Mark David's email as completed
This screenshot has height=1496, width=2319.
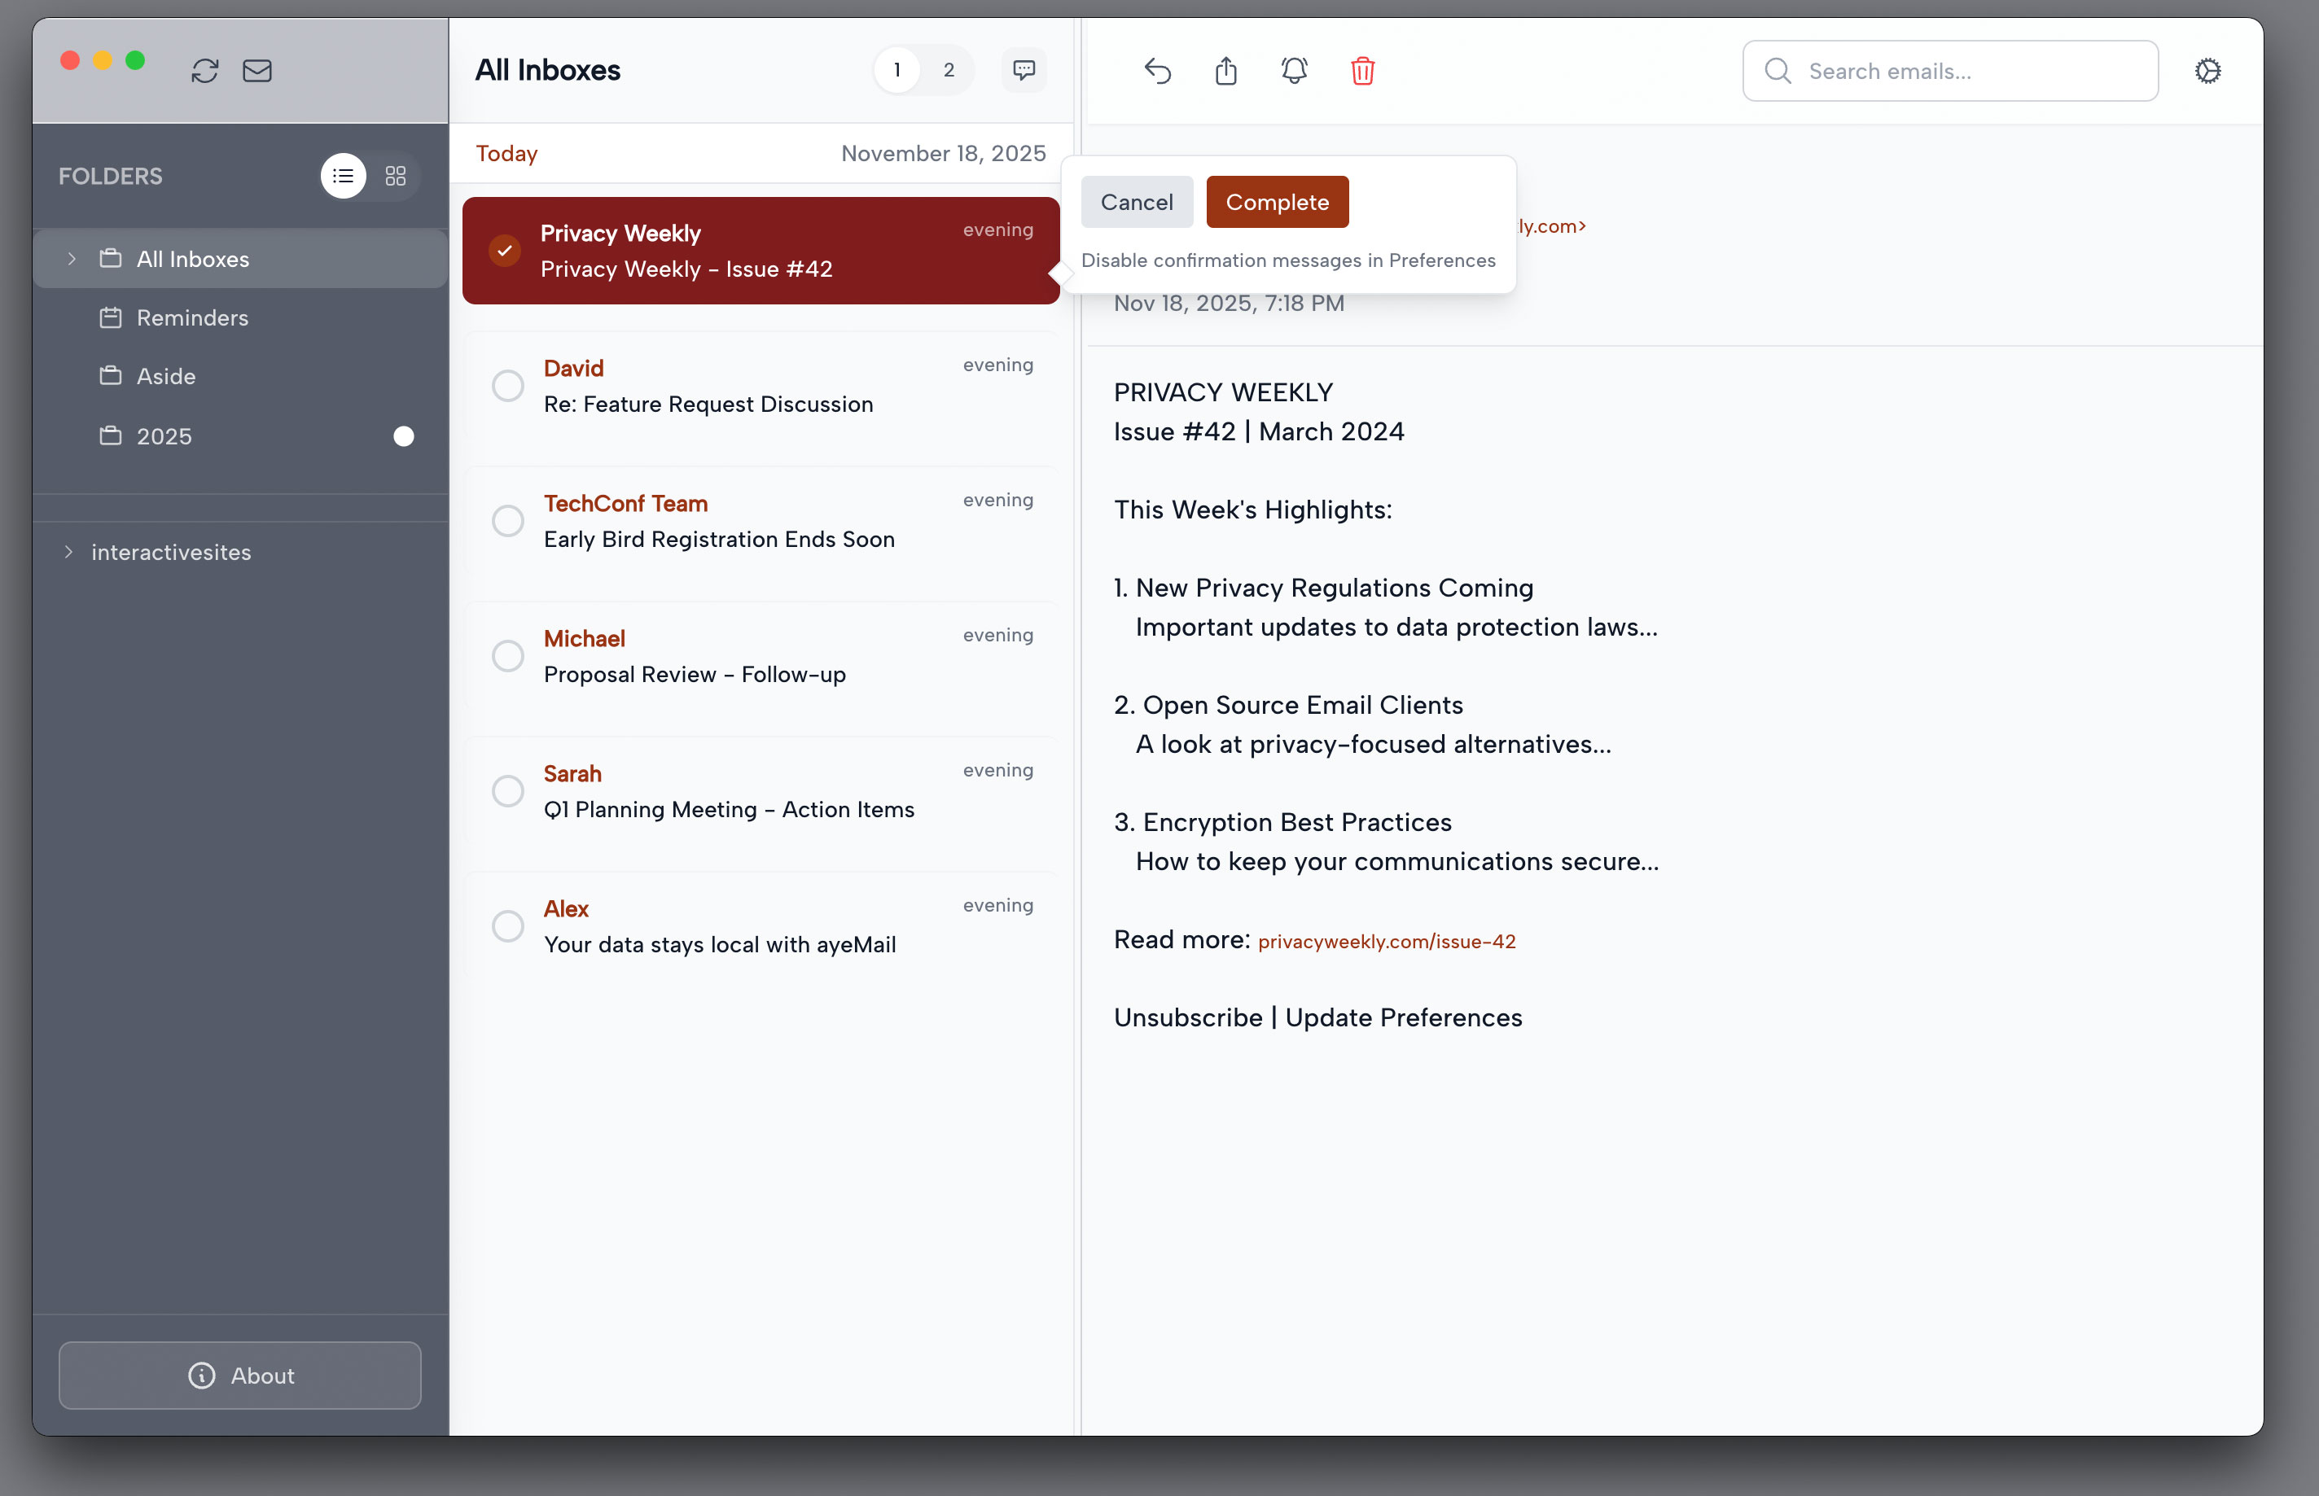(507, 386)
